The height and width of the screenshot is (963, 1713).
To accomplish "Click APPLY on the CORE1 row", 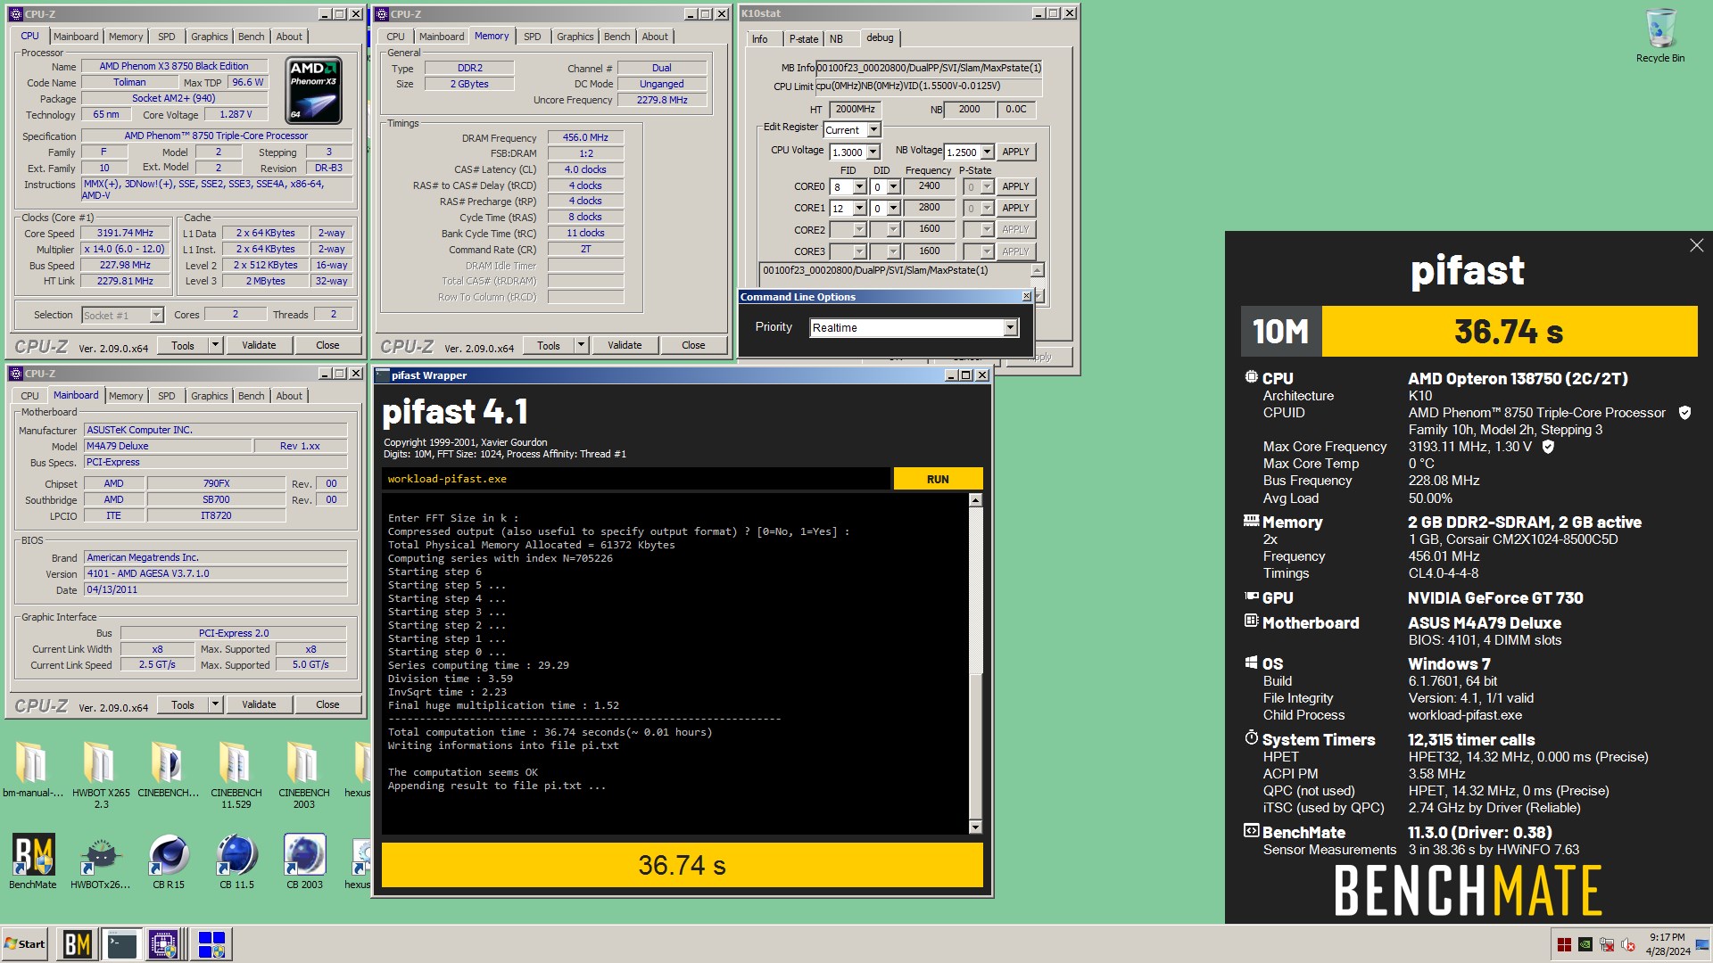I will 1015,208.
